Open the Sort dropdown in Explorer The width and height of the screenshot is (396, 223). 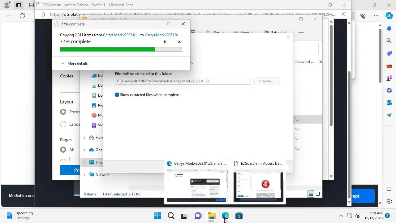click(x=215, y=32)
